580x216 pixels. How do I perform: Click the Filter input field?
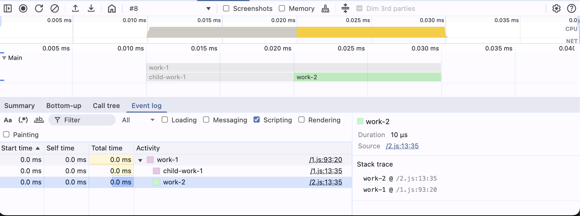(x=82, y=120)
